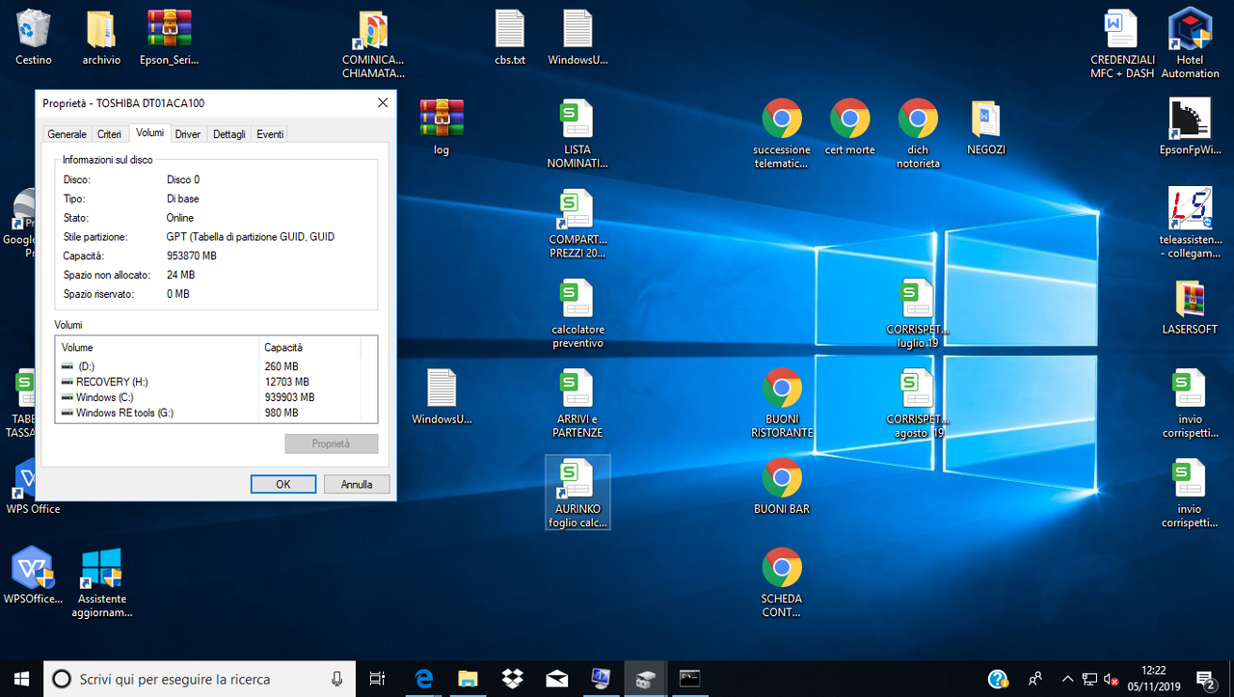
Task: Open the teleassistenza collegamento shortcut
Action: 1190,212
